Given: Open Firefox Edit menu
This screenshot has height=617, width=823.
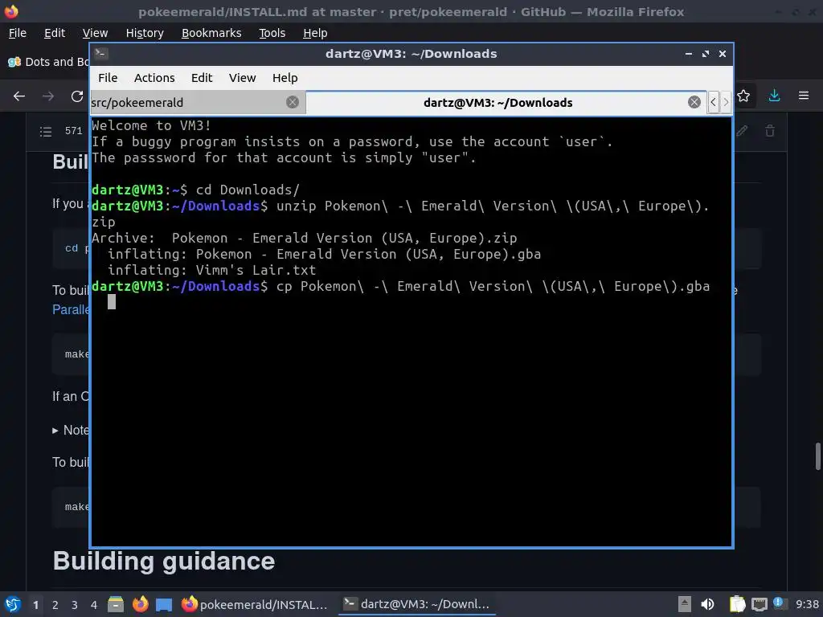Looking at the screenshot, I should 55,33.
